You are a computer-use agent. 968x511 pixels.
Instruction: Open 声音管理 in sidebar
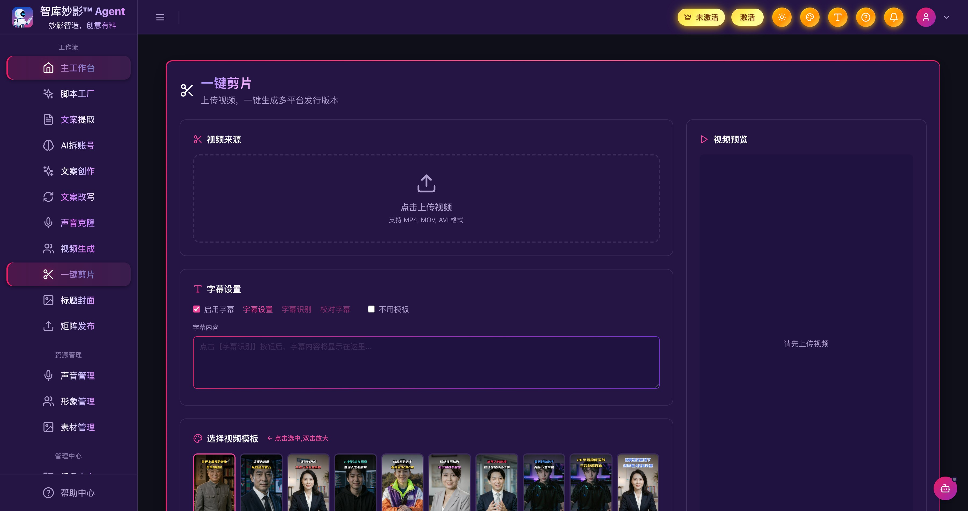[x=69, y=376]
